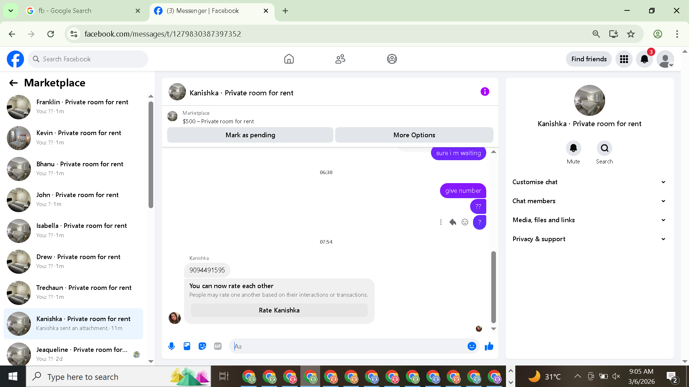Click the Aa message input field

(x=348, y=346)
